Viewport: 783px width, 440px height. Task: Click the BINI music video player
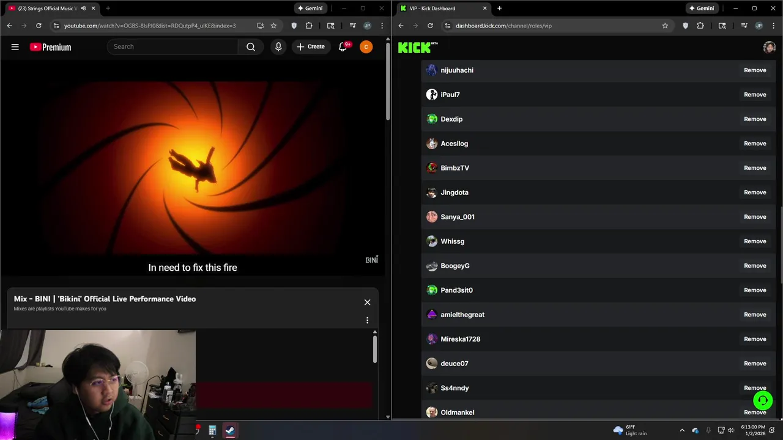193,168
